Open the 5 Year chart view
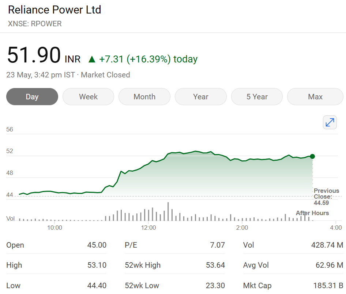 click(x=257, y=96)
